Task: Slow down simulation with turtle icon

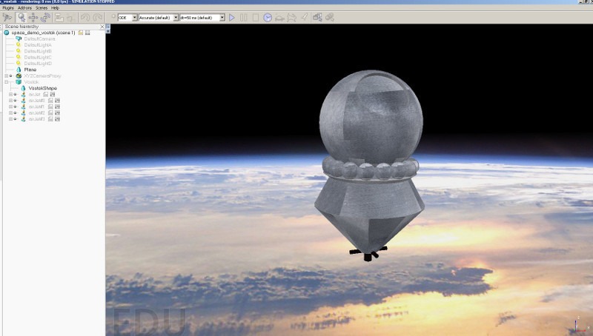Action: point(279,17)
